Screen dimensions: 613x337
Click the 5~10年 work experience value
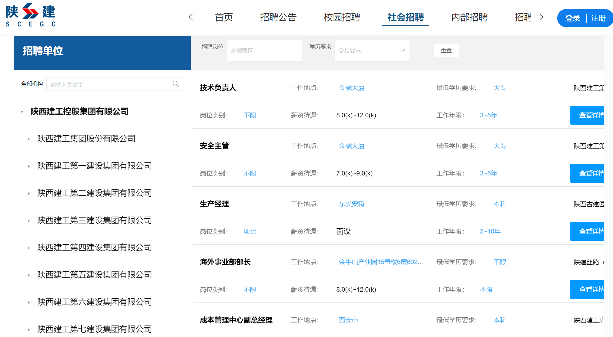(490, 231)
